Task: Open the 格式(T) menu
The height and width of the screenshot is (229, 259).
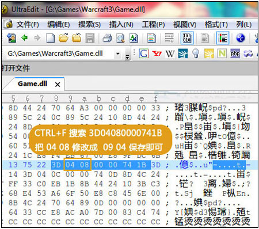Action: [216, 25]
